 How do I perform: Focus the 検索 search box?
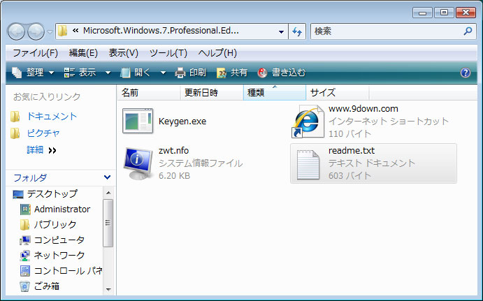[394, 31]
